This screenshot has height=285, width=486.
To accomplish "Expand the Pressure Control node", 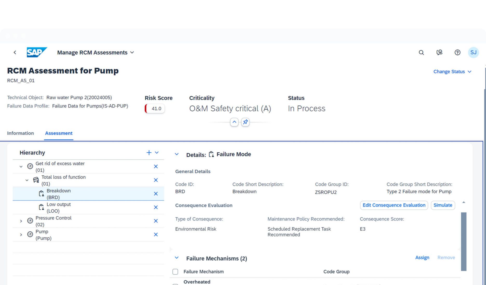I will coord(21,221).
